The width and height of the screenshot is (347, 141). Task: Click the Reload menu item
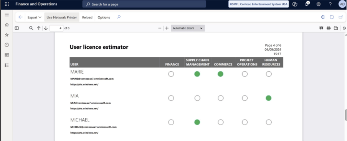[87, 18]
